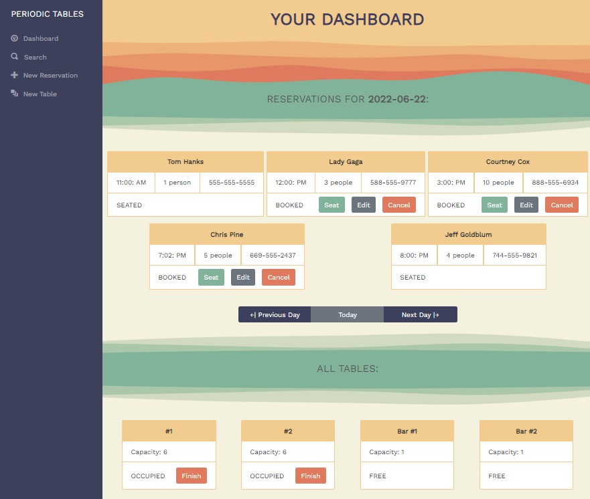The width and height of the screenshot is (590, 499).
Task: Seat the Chris Pine reservation
Action: [211, 278]
